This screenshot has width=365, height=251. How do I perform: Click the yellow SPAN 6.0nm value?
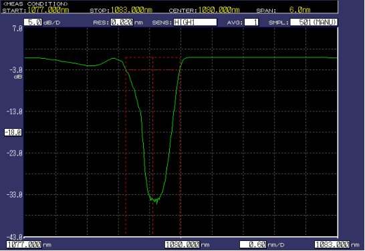coord(299,10)
